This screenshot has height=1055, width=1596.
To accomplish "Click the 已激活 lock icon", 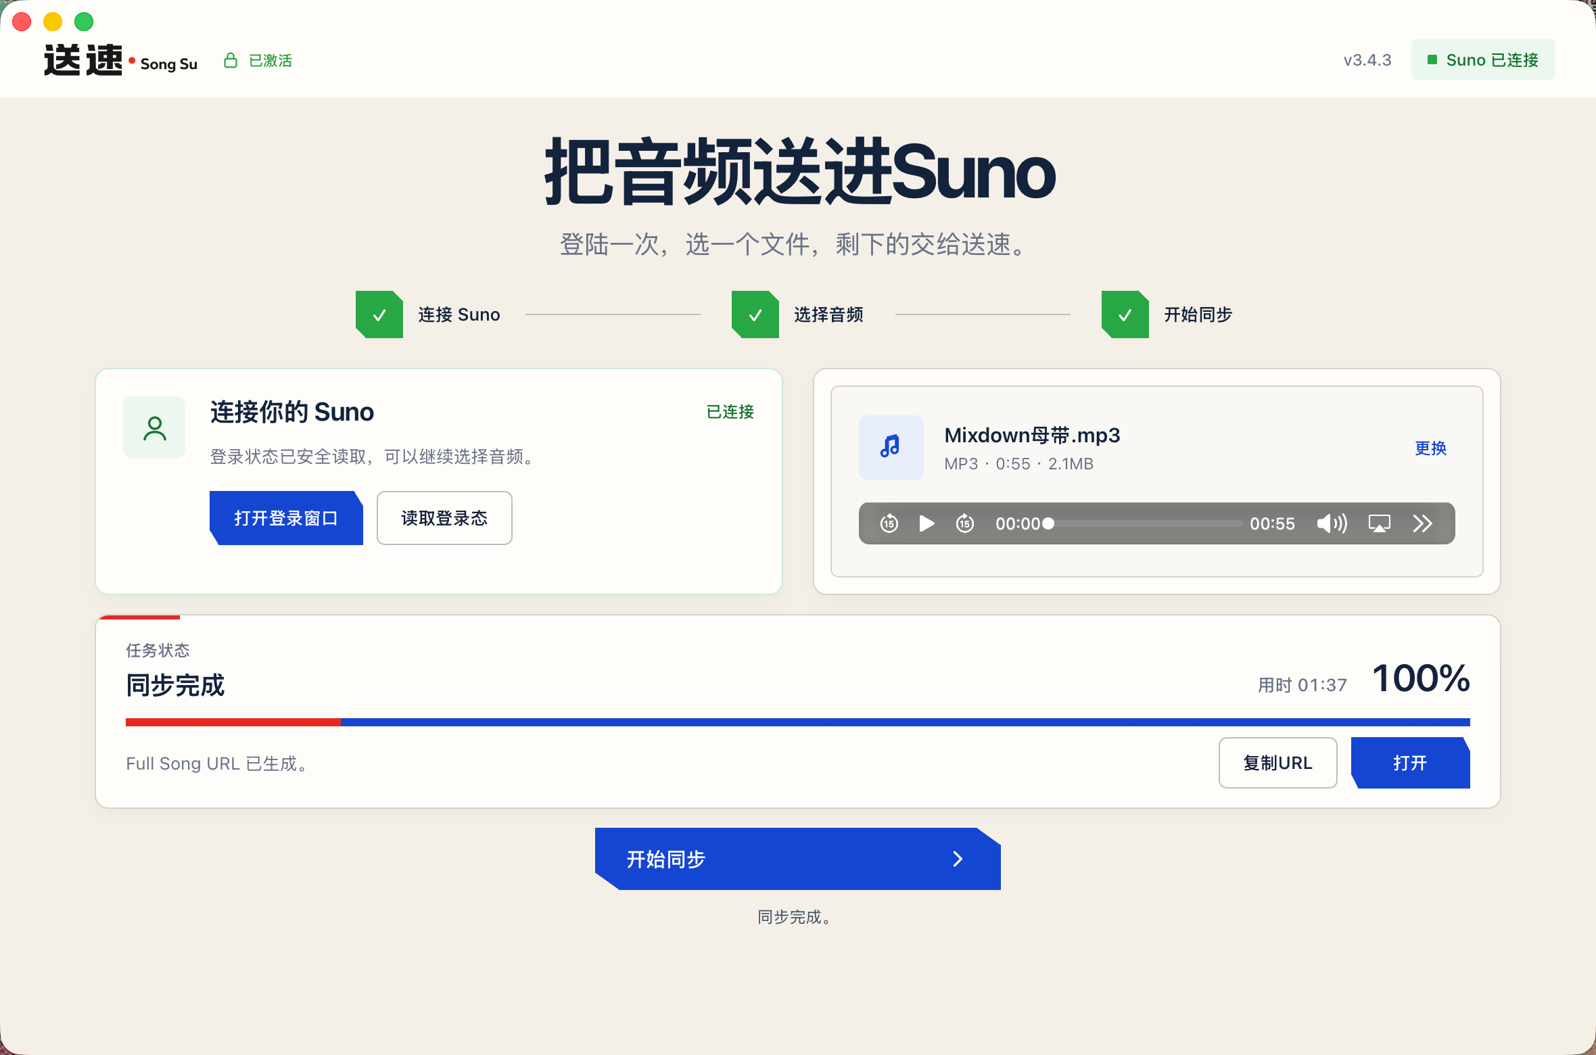I will [231, 60].
